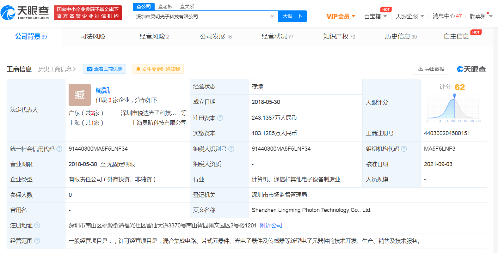Click the approval date 2021-09-03

[x=438, y=164]
